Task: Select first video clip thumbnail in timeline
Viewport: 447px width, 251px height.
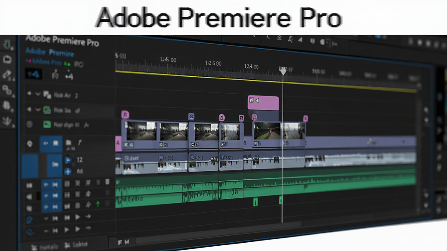Action: pyautogui.click(x=141, y=131)
